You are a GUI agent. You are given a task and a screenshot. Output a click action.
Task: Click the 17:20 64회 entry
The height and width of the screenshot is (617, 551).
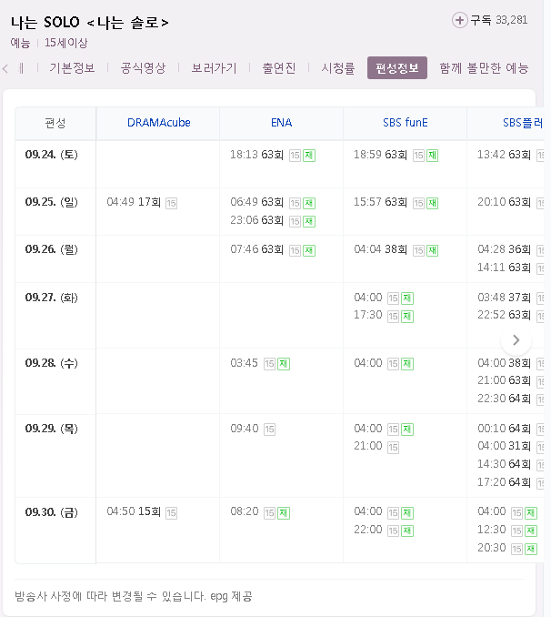[505, 482]
